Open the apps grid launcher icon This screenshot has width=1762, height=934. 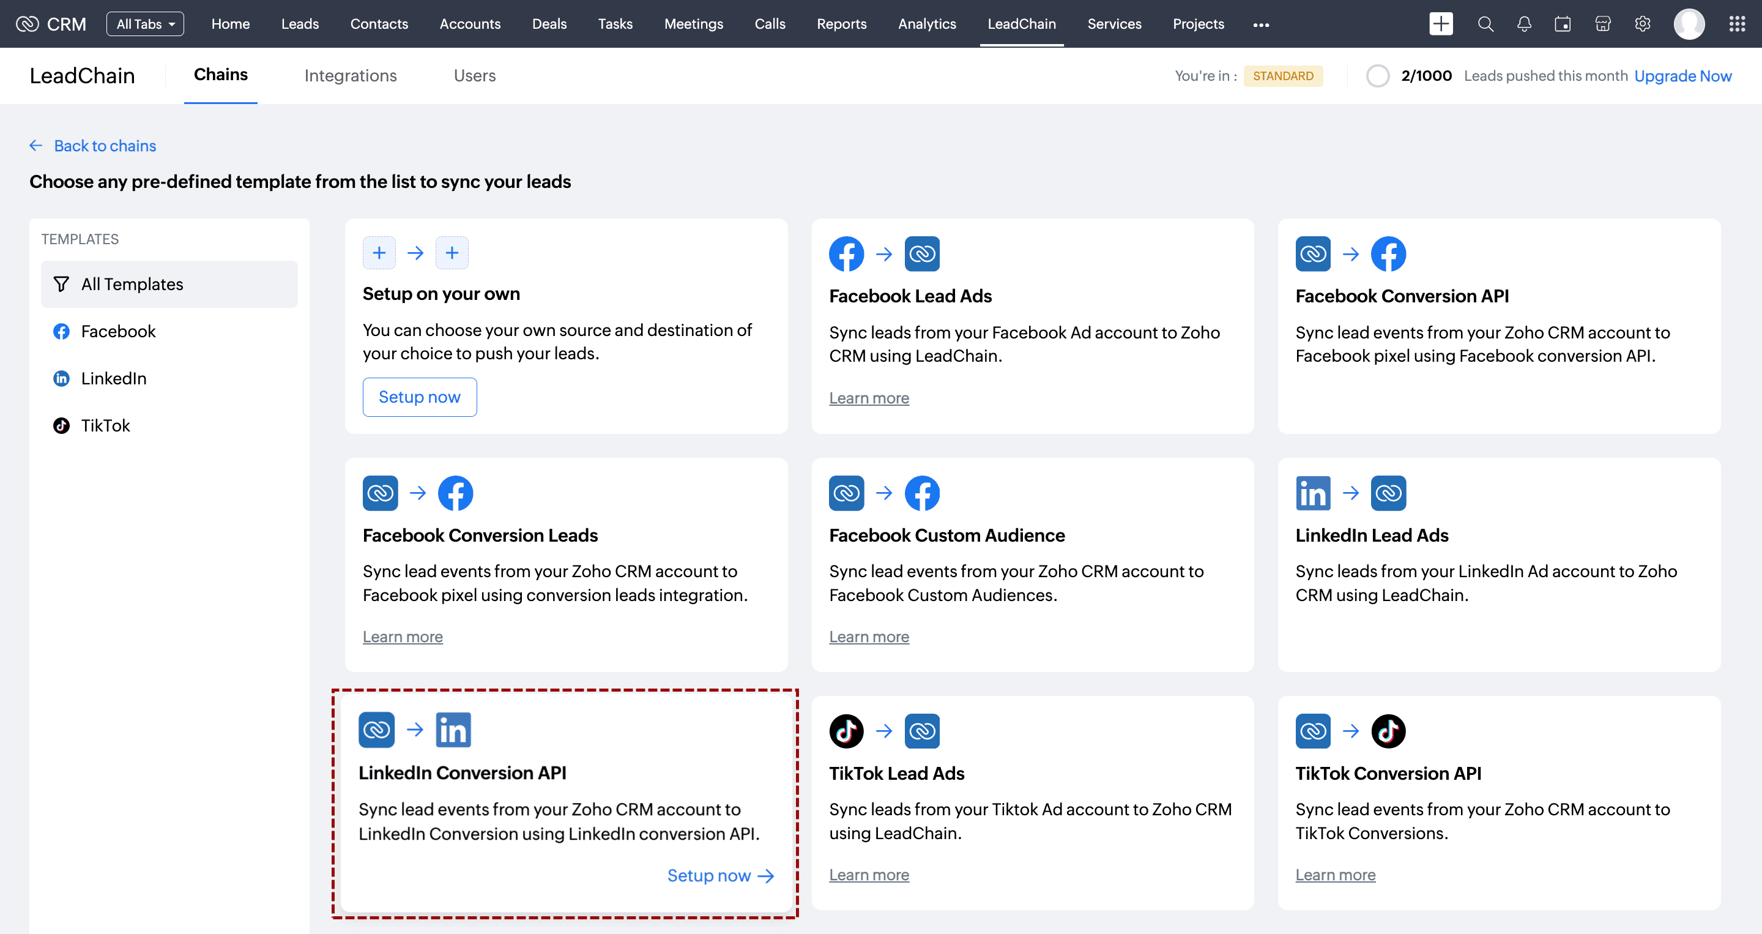1738,24
